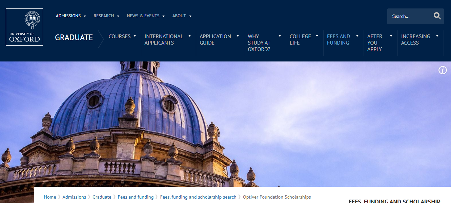The height and width of the screenshot is (203, 451).
Task: Click the search magnifying glass icon
Action: click(x=437, y=16)
